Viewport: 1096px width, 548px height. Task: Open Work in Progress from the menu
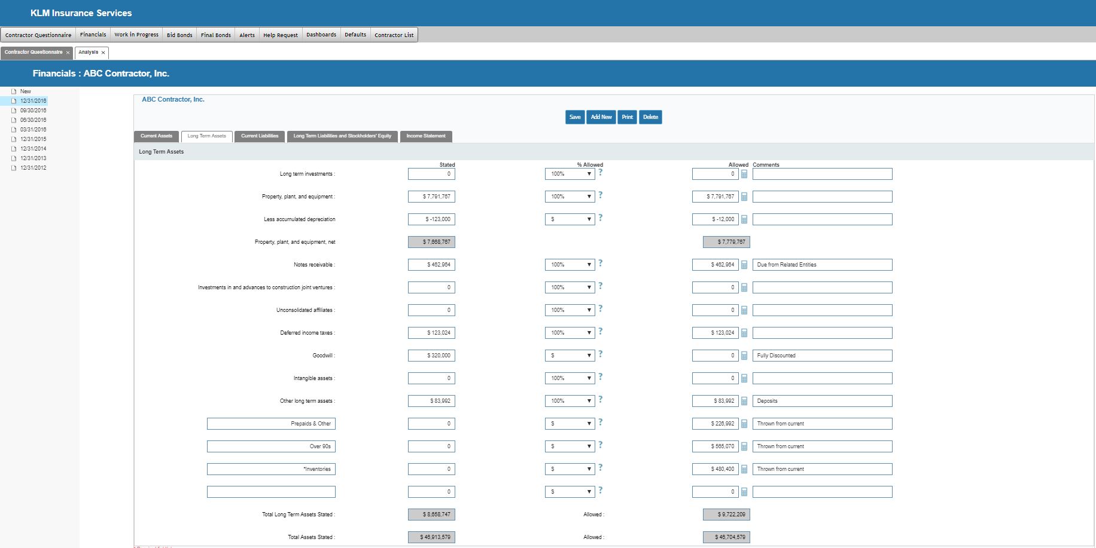(136, 35)
